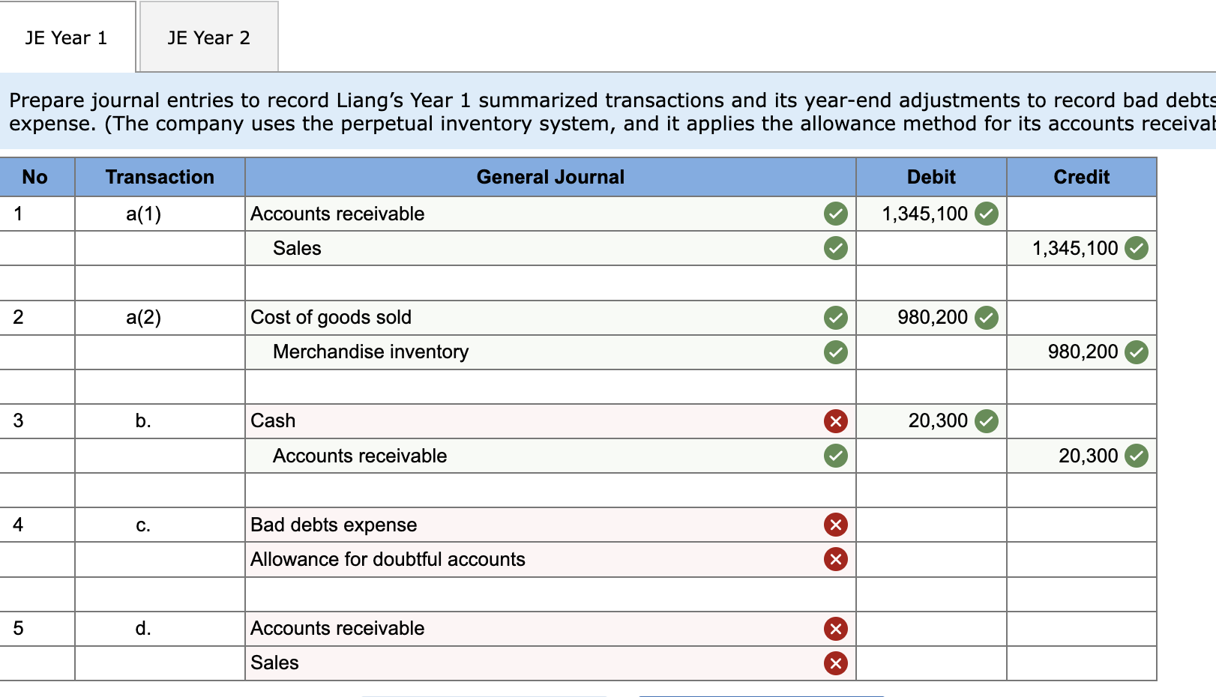Click green check beside Accounts receivable row a(1)
This screenshot has height=697, width=1216.
click(835, 214)
